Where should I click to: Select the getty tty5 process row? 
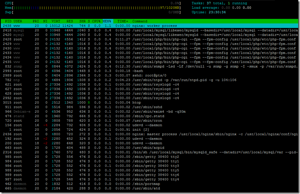[150, 170]
